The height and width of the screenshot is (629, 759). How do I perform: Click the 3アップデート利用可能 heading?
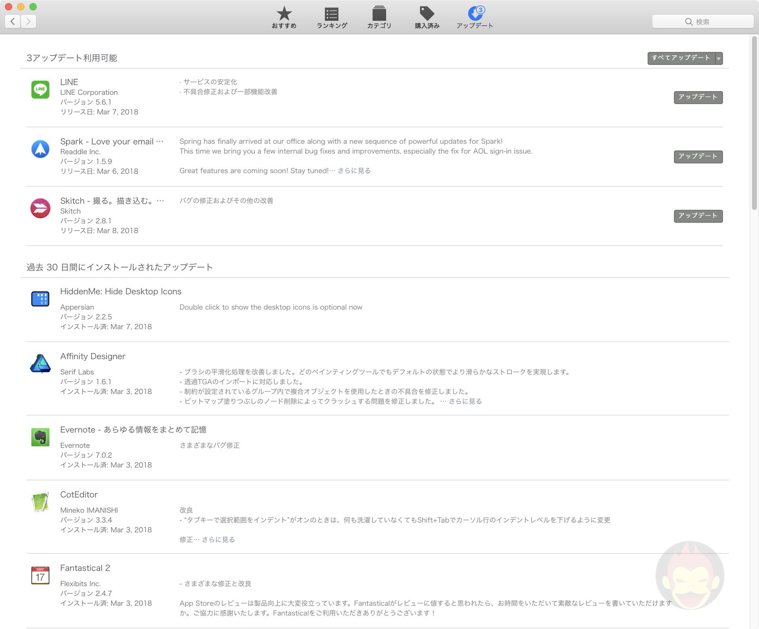[x=72, y=58]
